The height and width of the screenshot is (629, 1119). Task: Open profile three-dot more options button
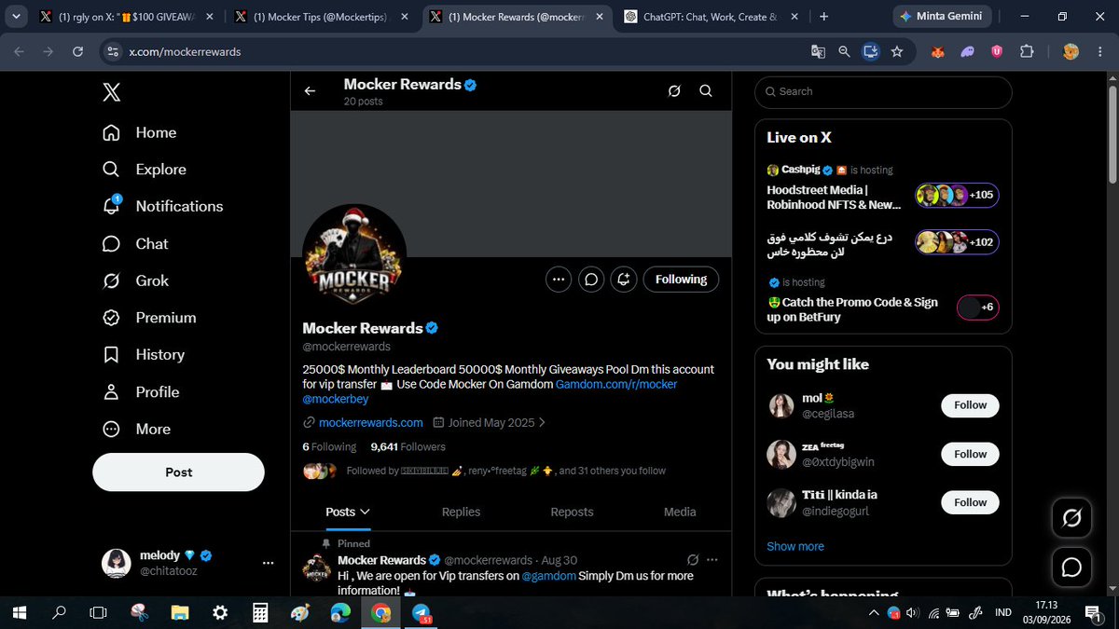[559, 279]
